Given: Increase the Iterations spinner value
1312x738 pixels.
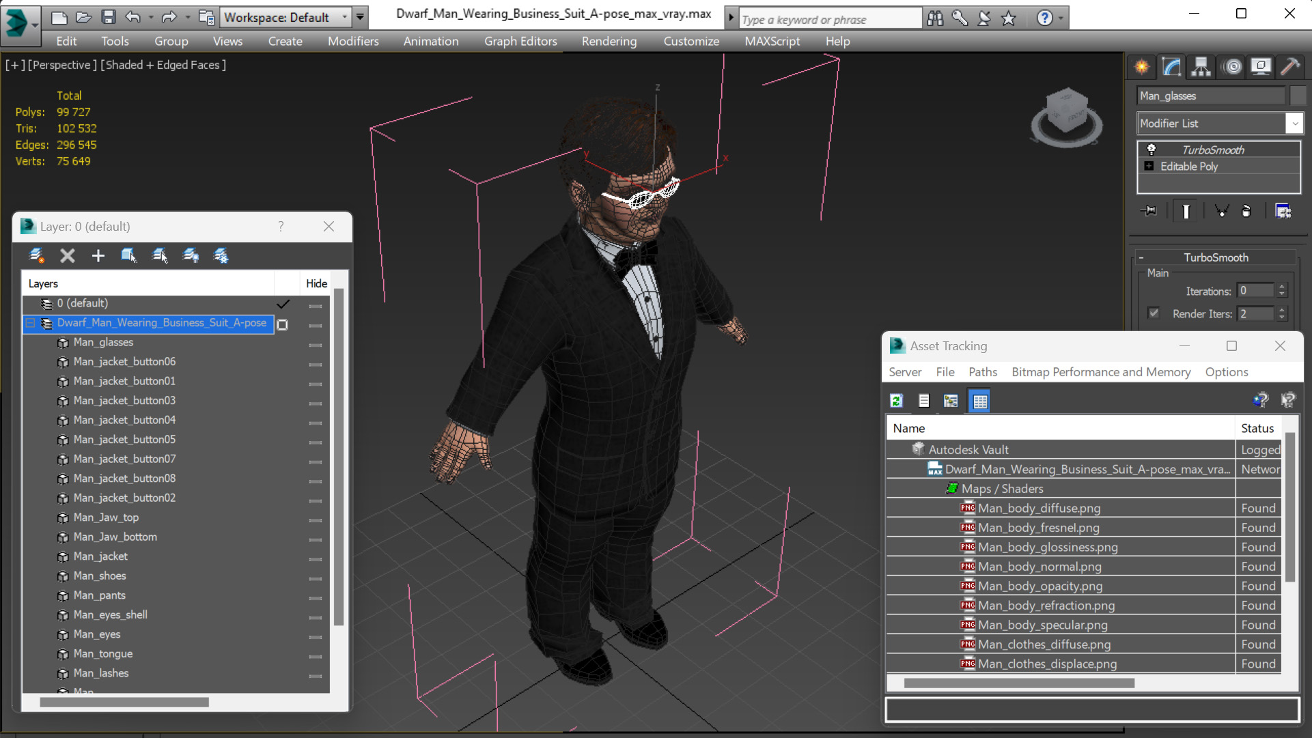Looking at the screenshot, I should coord(1282,287).
